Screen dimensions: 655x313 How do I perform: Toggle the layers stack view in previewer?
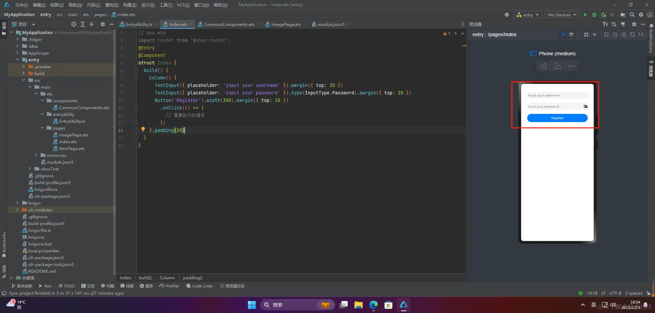coord(571,34)
